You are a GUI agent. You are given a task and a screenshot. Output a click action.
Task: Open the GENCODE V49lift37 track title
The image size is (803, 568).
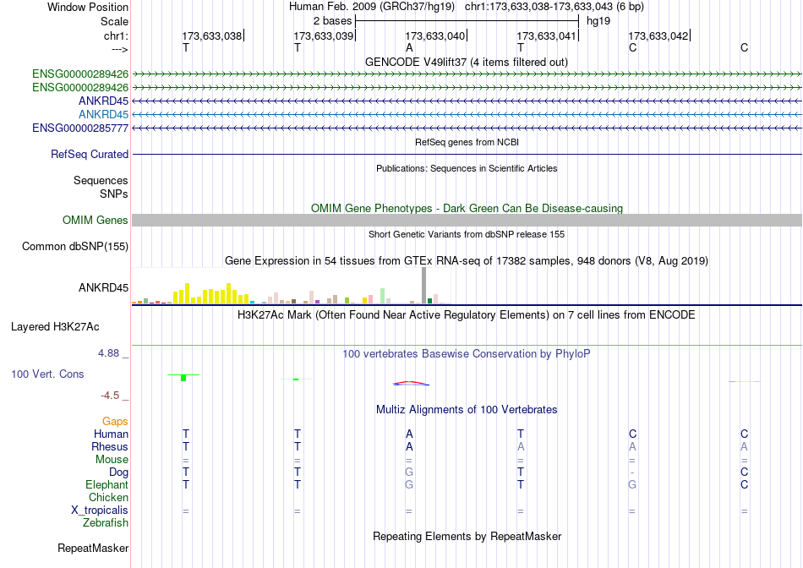(467, 62)
